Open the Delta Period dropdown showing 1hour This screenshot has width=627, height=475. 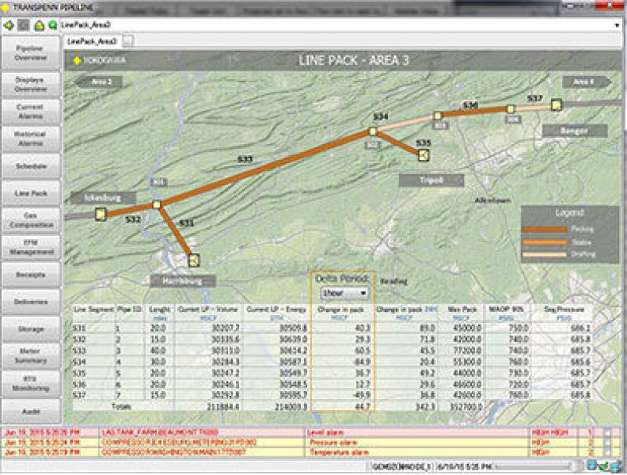(344, 293)
